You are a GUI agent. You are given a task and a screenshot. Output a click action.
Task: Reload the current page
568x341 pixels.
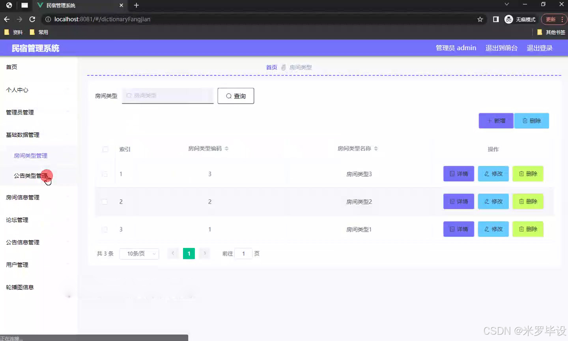(x=32, y=19)
